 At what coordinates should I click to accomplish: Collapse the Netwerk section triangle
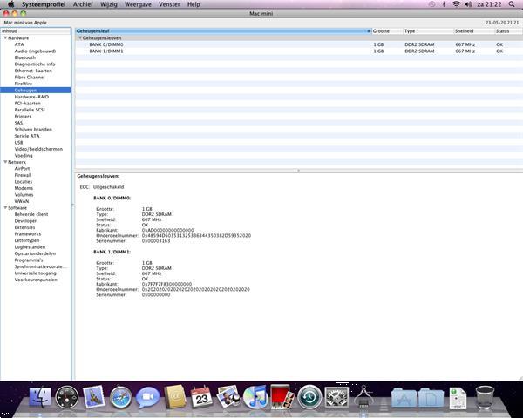coord(5,162)
